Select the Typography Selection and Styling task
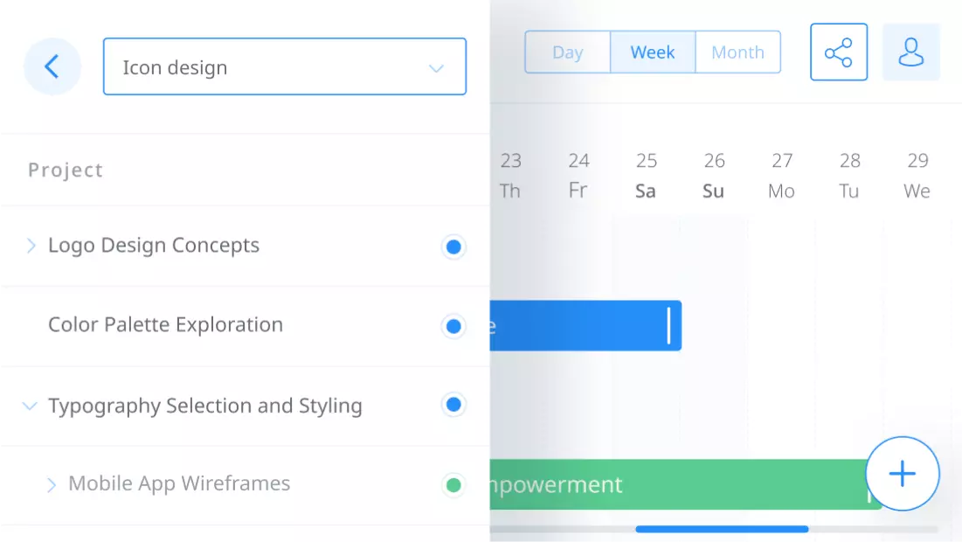Viewport: 962px width, 542px height. (x=205, y=406)
